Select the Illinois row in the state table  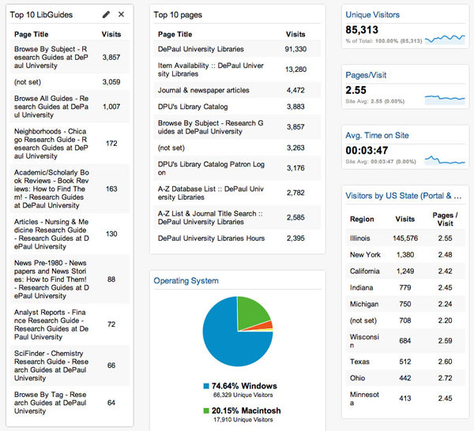tap(404, 238)
